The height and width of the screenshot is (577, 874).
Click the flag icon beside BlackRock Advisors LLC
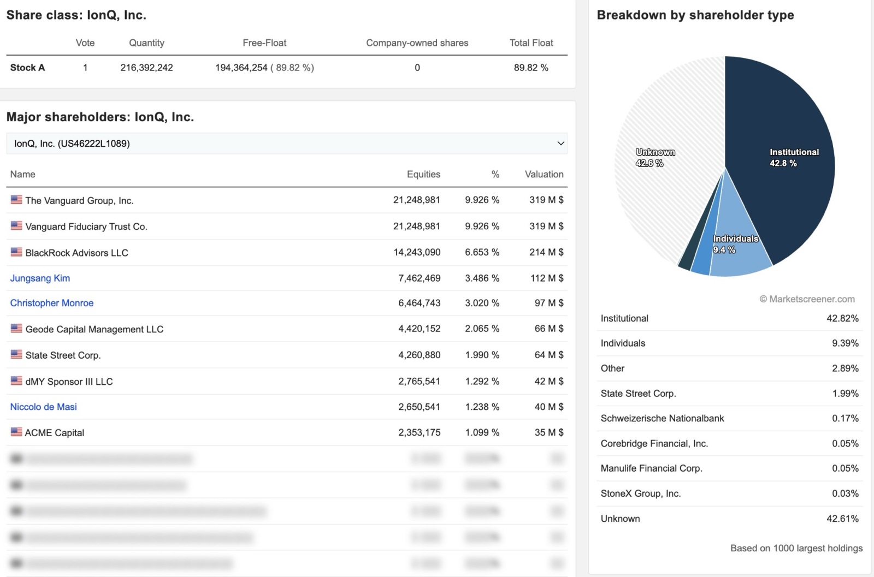point(16,252)
